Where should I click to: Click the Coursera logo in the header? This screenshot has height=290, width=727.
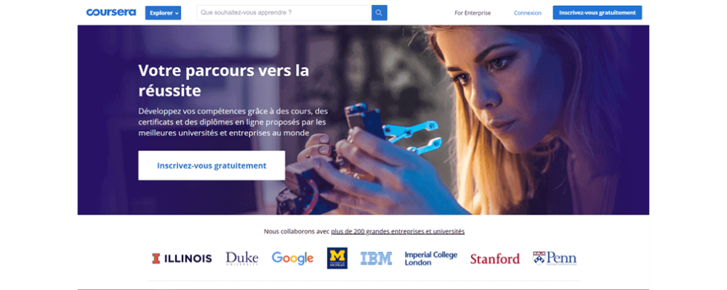111,12
